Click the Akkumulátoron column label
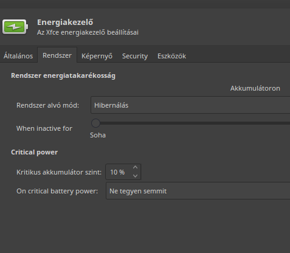Screen dimensions: 290x253 coord(255,88)
